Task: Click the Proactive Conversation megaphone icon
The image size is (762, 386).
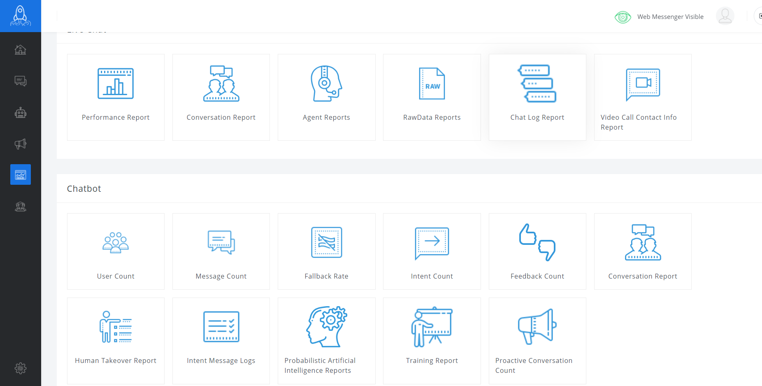Action: tap(537, 327)
